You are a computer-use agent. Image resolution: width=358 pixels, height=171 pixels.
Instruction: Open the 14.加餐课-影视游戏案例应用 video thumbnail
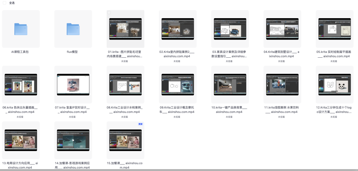click(x=73, y=140)
